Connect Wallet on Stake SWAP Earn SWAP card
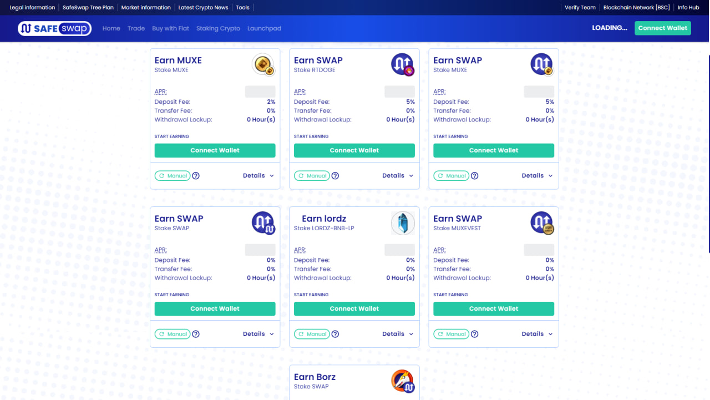The height and width of the screenshot is (400, 710). click(215, 308)
